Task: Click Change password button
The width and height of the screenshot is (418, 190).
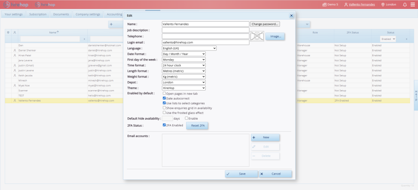Action: [265, 24]
